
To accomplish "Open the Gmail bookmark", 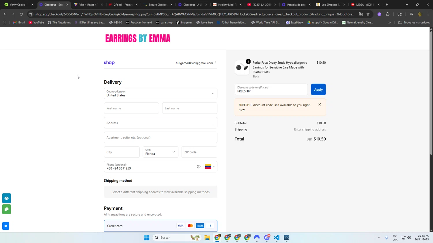I will click(19, 22).
